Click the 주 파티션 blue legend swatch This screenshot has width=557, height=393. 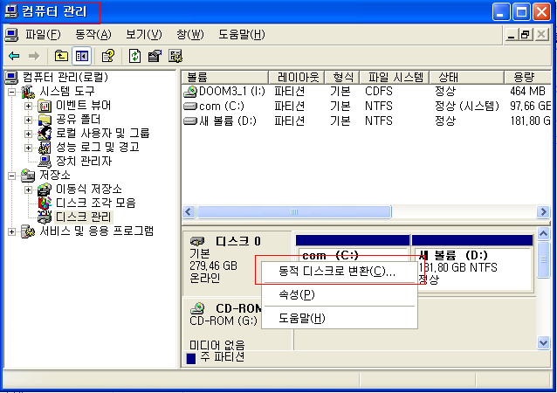click(191, 358)
